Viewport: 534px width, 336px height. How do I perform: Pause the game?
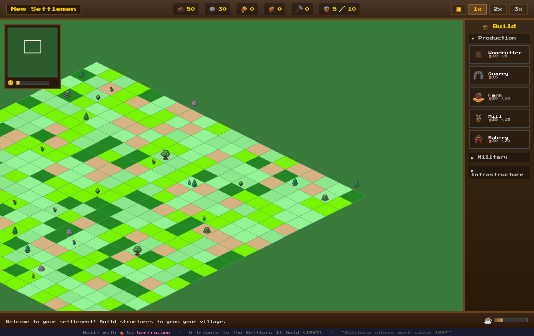458,9
